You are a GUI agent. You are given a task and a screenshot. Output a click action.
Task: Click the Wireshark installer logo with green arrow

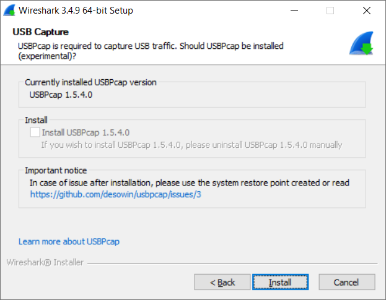click(x=361, y=43)
